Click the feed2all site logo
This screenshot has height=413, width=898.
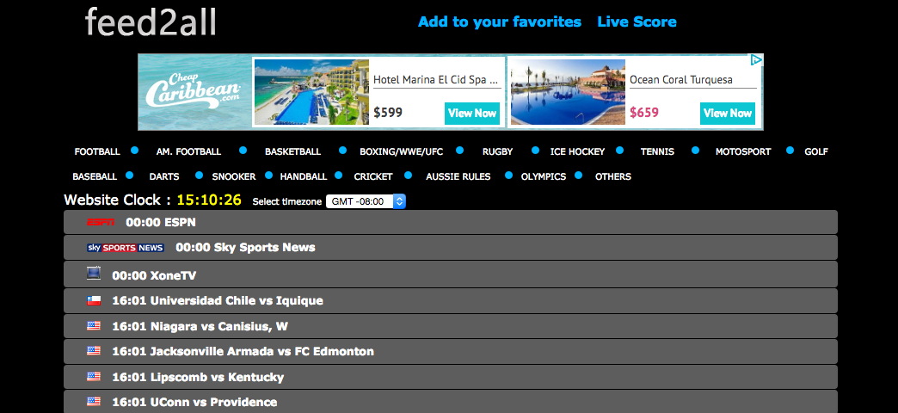[151, 22]
